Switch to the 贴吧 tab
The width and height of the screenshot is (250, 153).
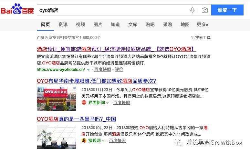[150, 24]
